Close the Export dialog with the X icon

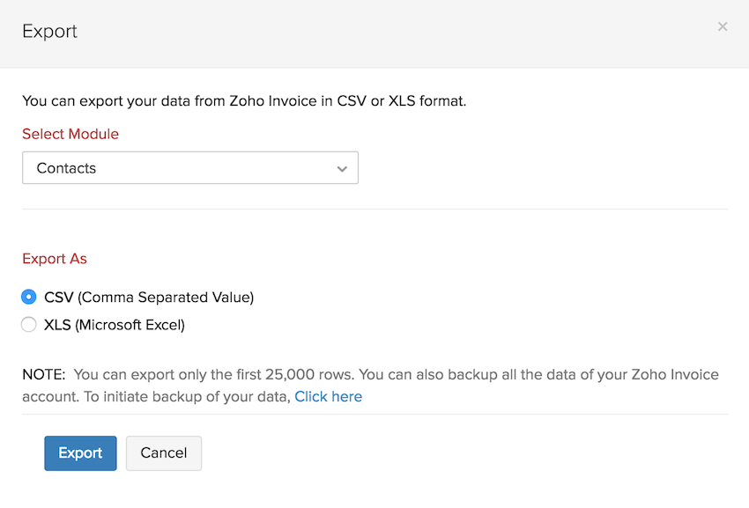(723, 26)
